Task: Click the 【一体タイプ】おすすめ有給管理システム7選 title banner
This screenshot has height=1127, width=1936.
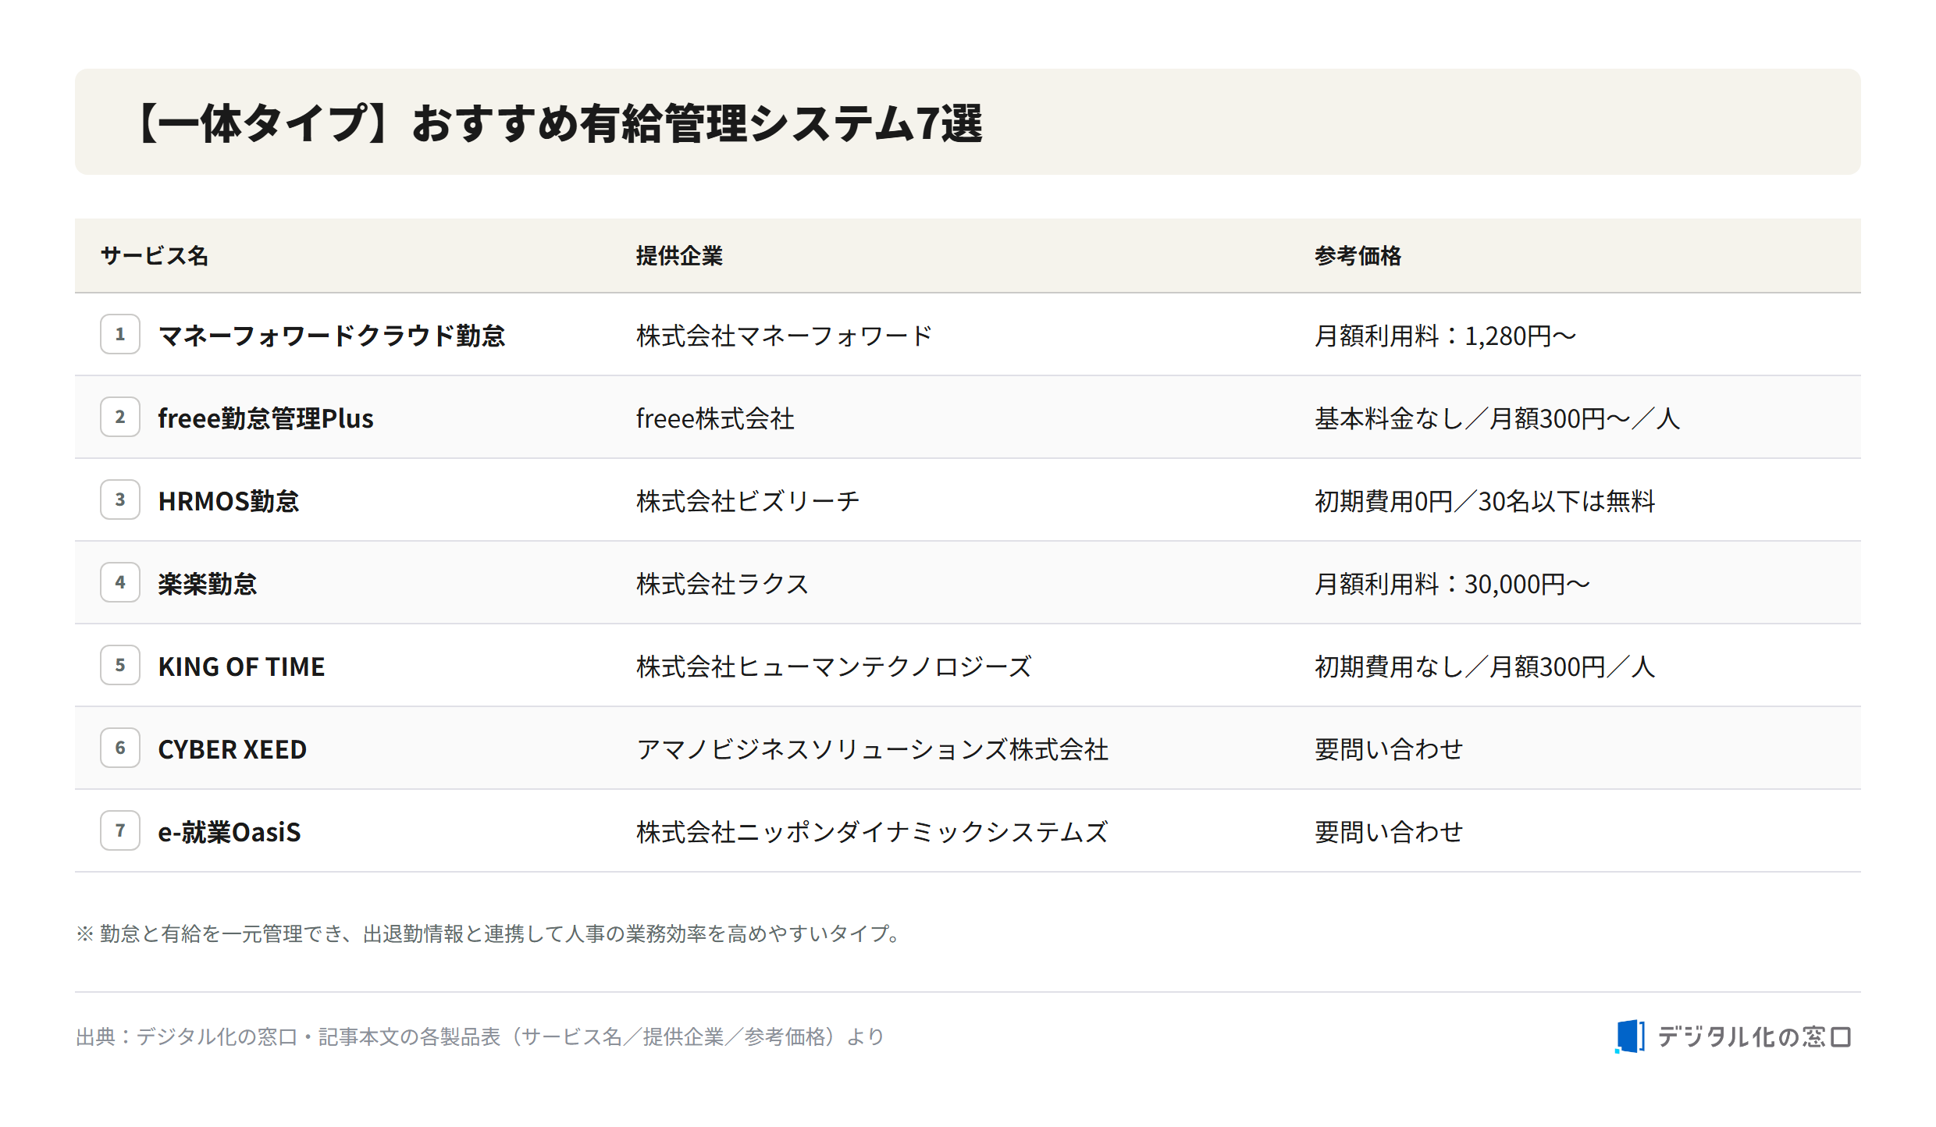Action: click(968, 122)
